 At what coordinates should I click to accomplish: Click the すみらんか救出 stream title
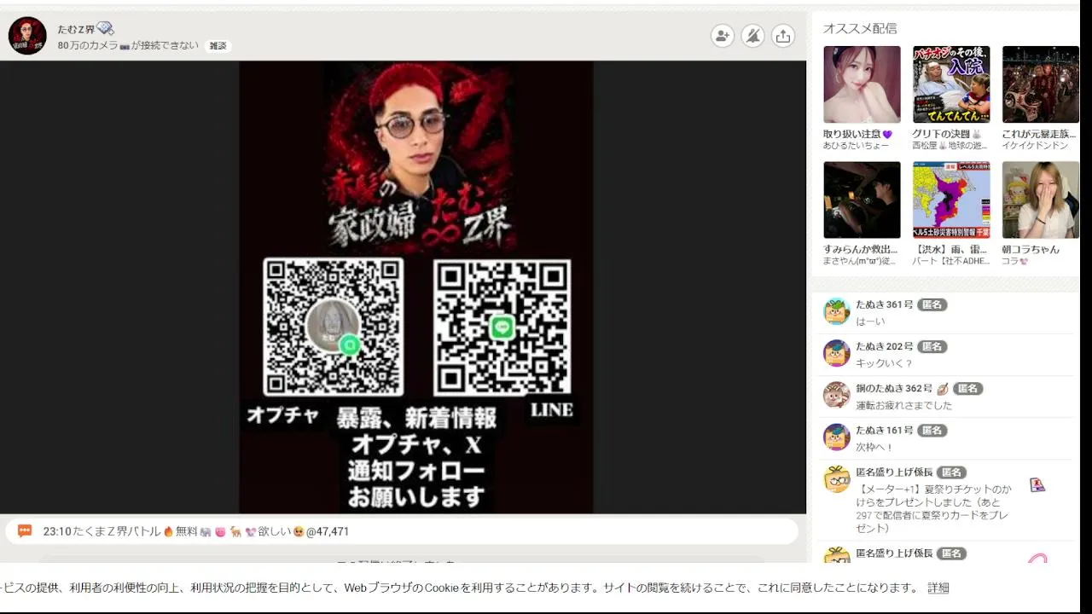point(860,249)
